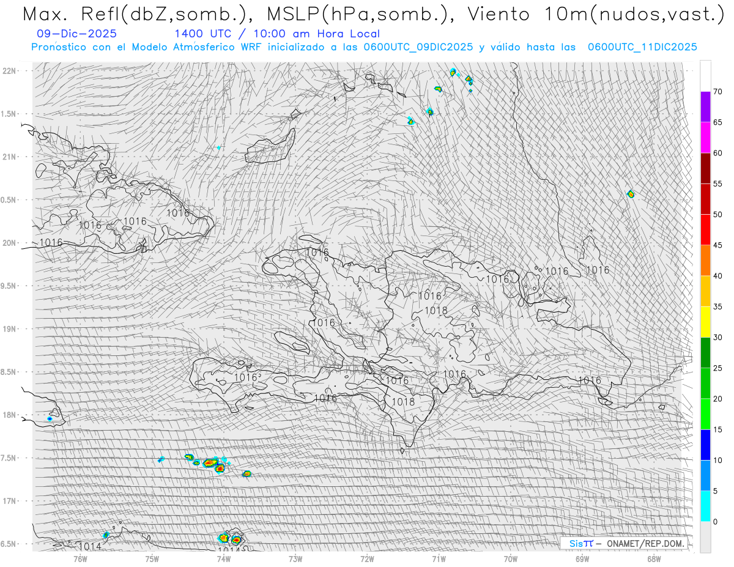Select the "0" color scale label

715,522
